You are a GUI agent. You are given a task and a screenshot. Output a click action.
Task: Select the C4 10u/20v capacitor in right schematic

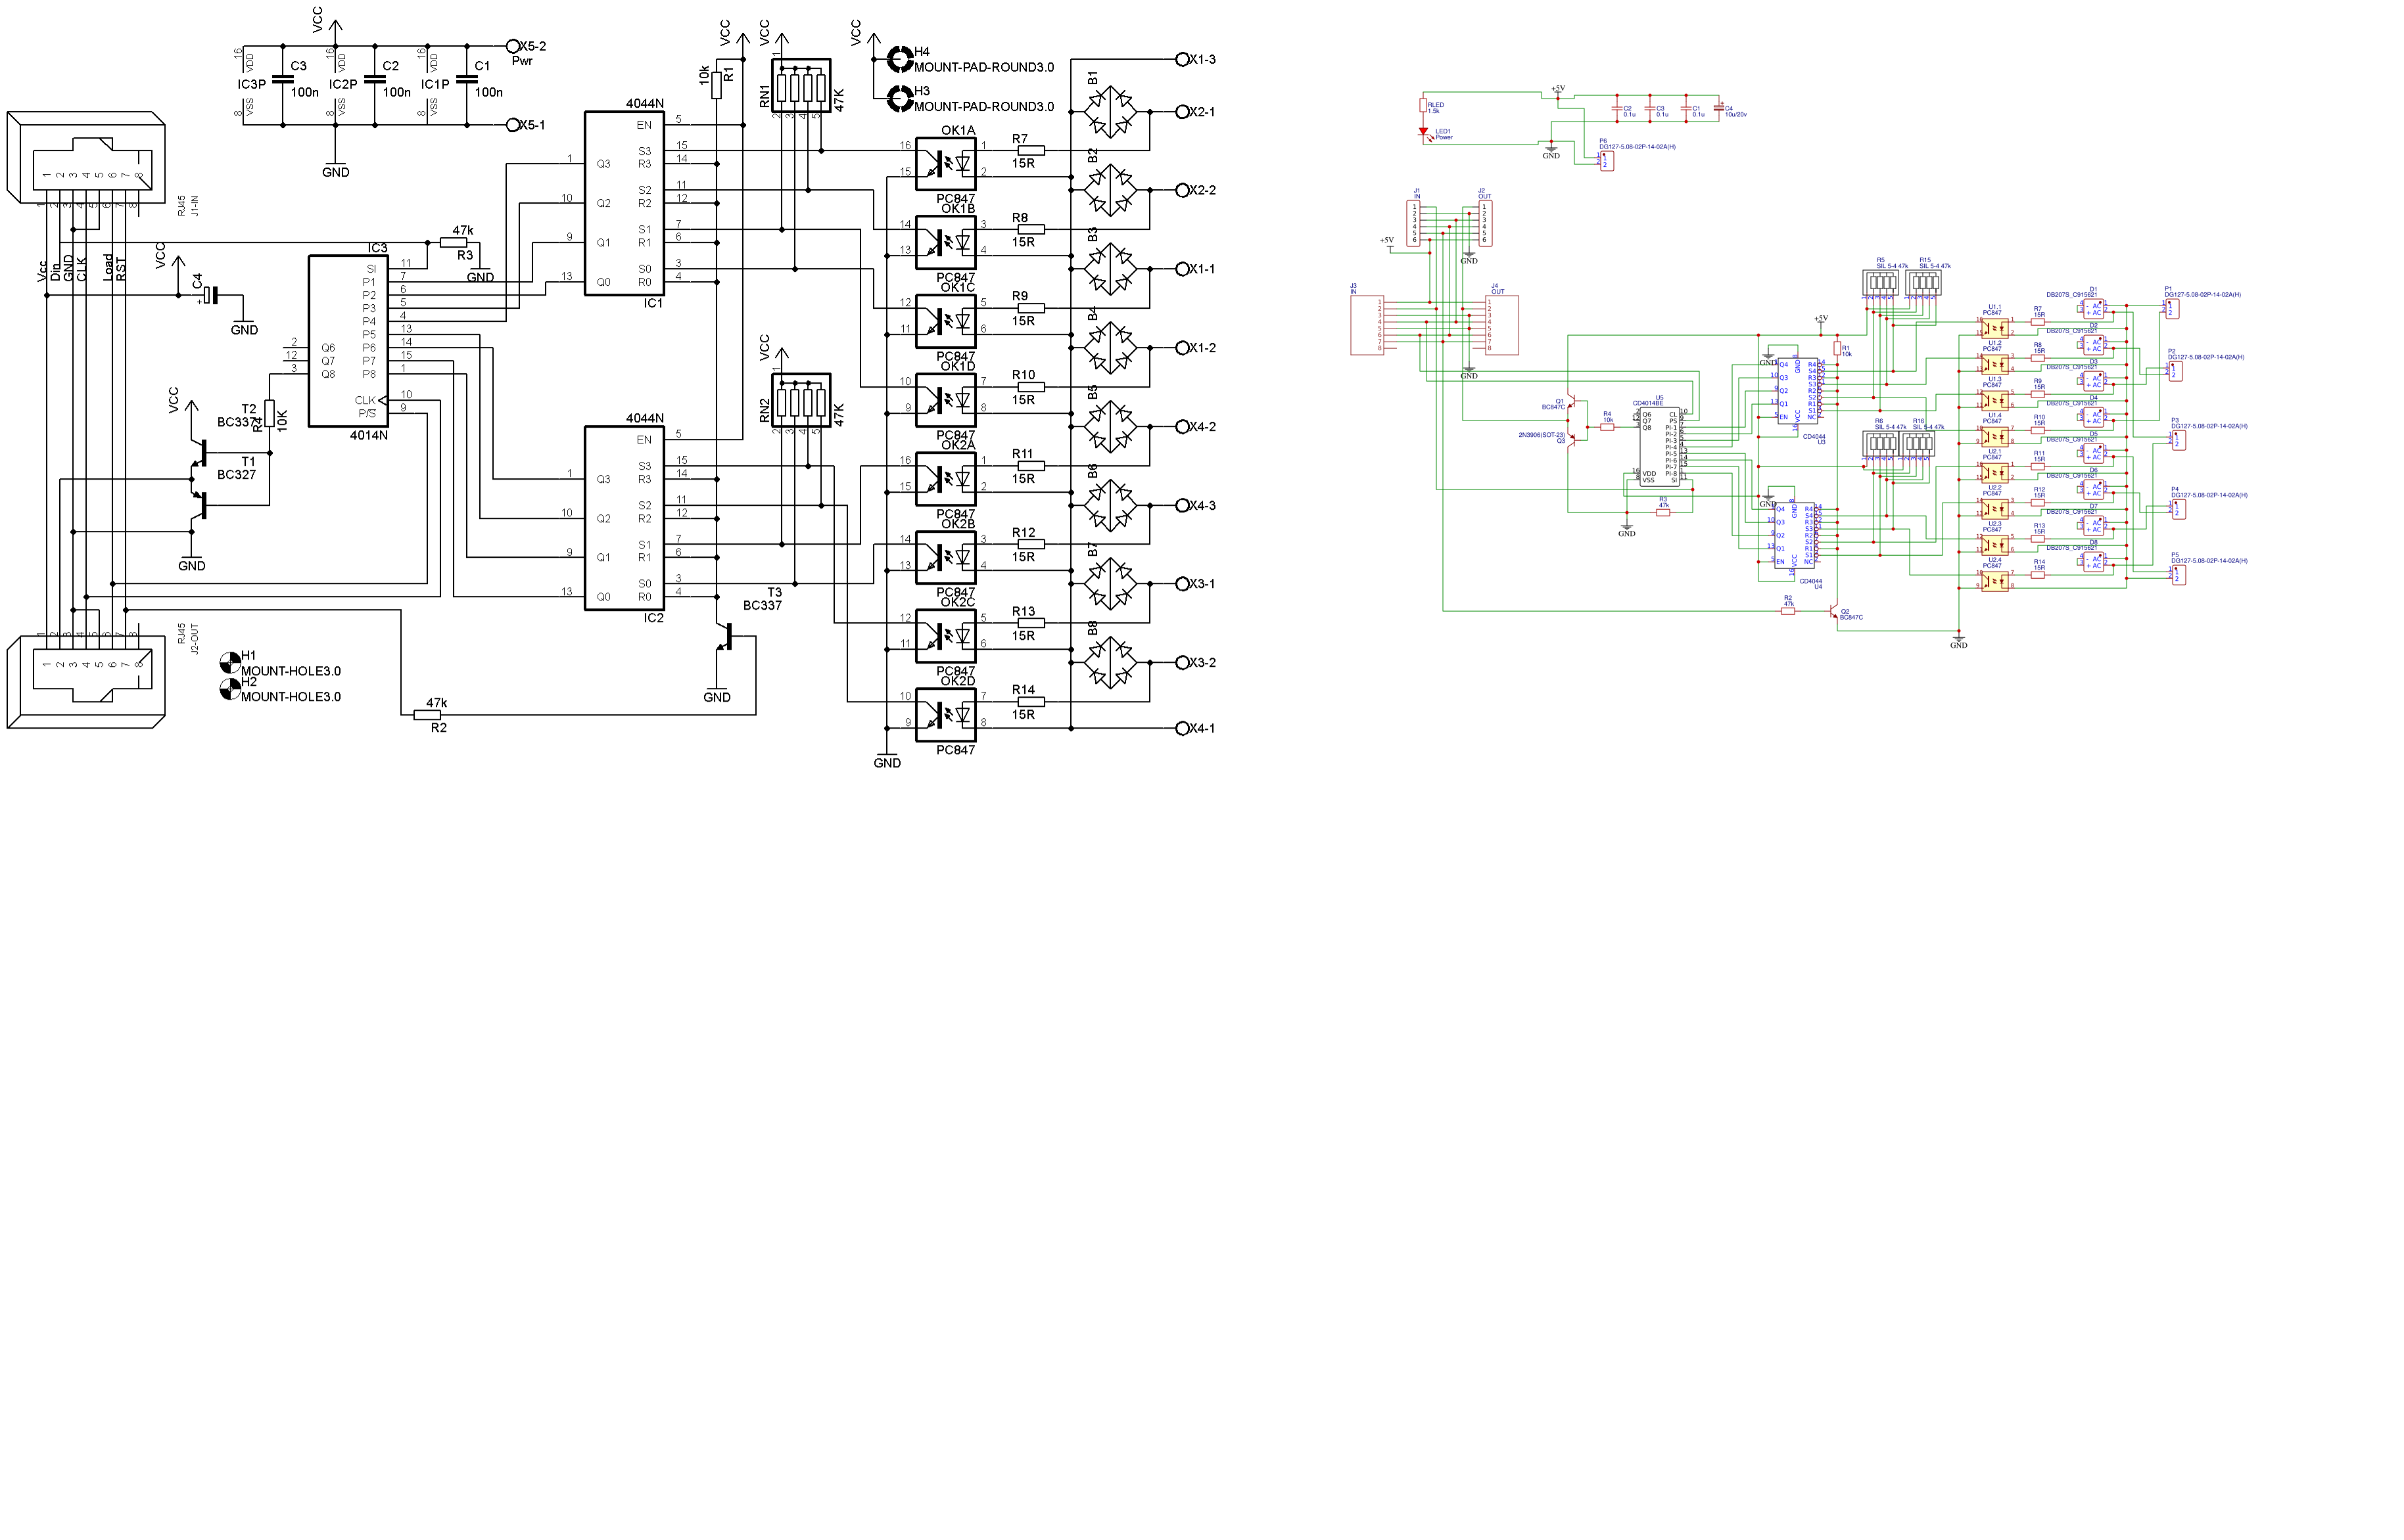[x=1719, y=107]
